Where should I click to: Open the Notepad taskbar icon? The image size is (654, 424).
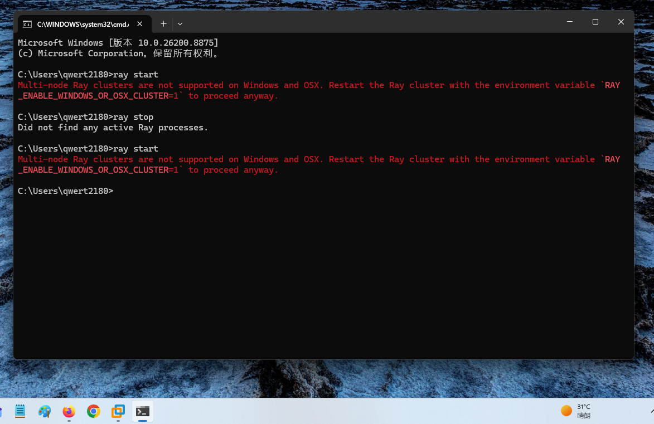tap(20, 411)
